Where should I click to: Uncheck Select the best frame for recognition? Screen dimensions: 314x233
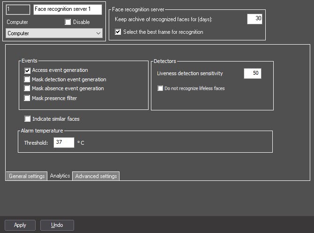click(x=118, y=32)
